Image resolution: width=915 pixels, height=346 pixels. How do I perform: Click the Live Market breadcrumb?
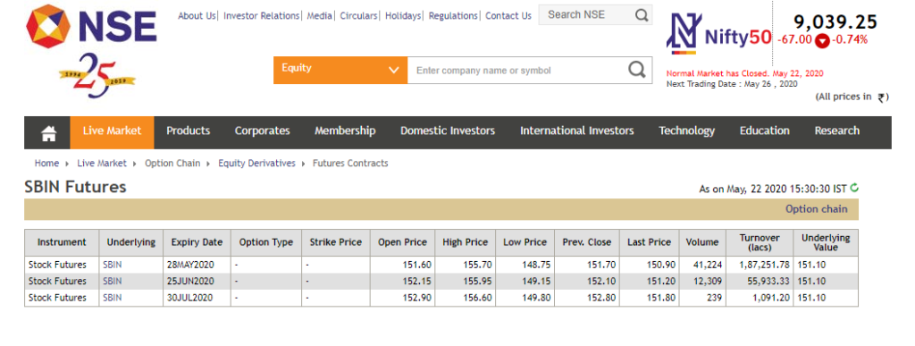102,164
